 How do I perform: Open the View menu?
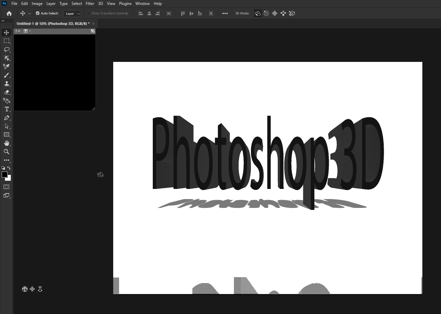coord(111,4)
